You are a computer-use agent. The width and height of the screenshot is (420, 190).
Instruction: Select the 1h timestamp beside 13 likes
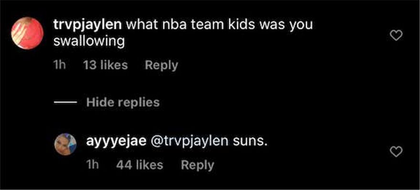60,65
